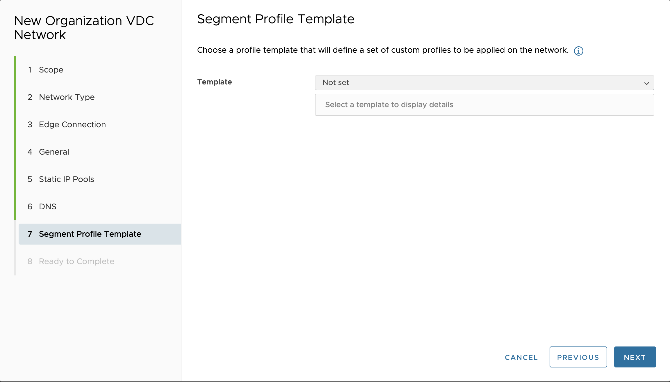Go to step 1 Scope

(x=51, y=70)
